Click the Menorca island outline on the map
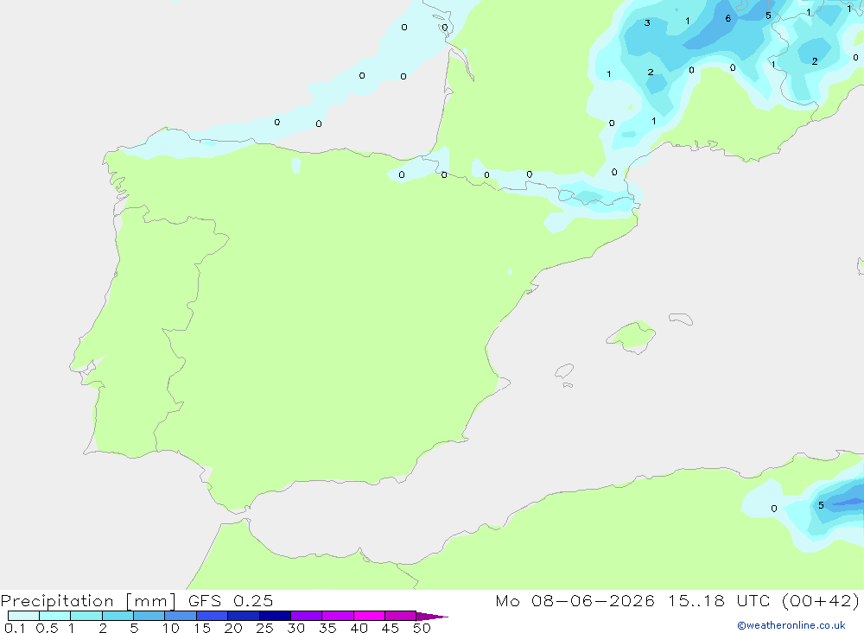 click(x=681, y=319)
